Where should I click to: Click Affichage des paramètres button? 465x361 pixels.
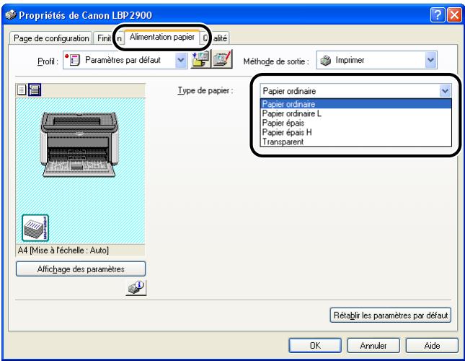(x=81, y=269)
